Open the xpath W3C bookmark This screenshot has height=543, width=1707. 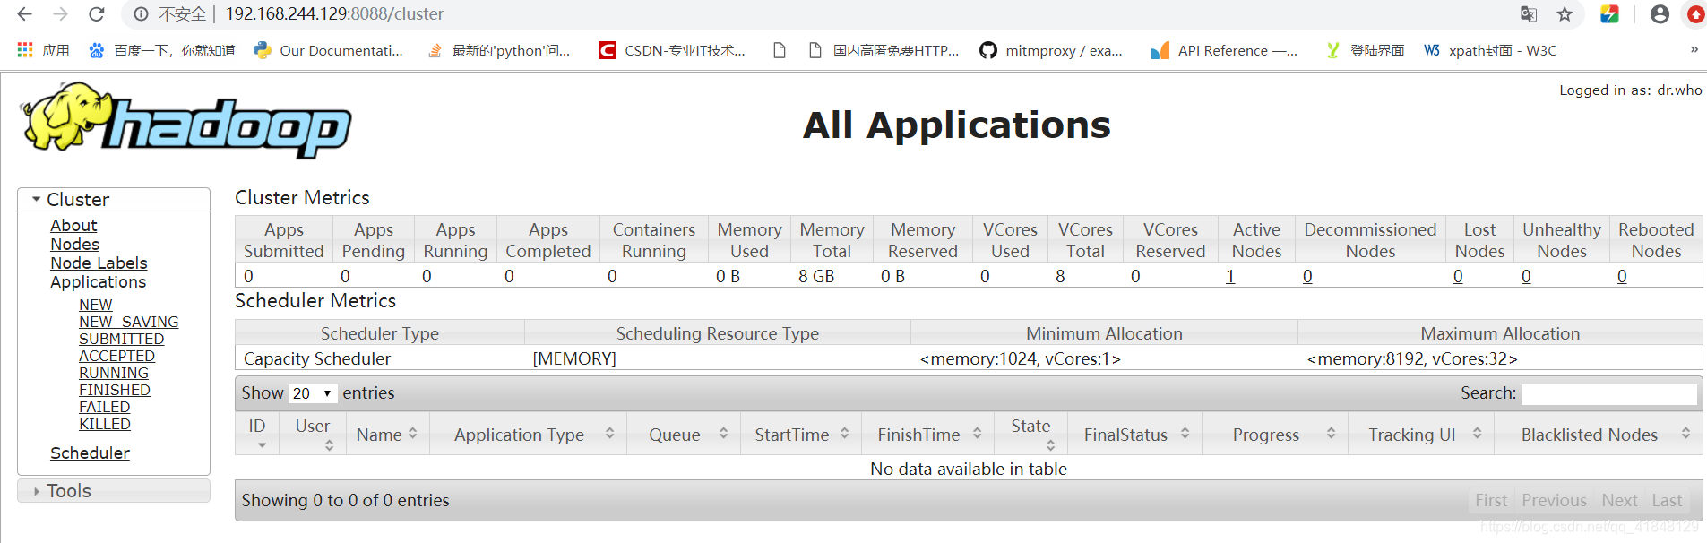[1491, 50]
